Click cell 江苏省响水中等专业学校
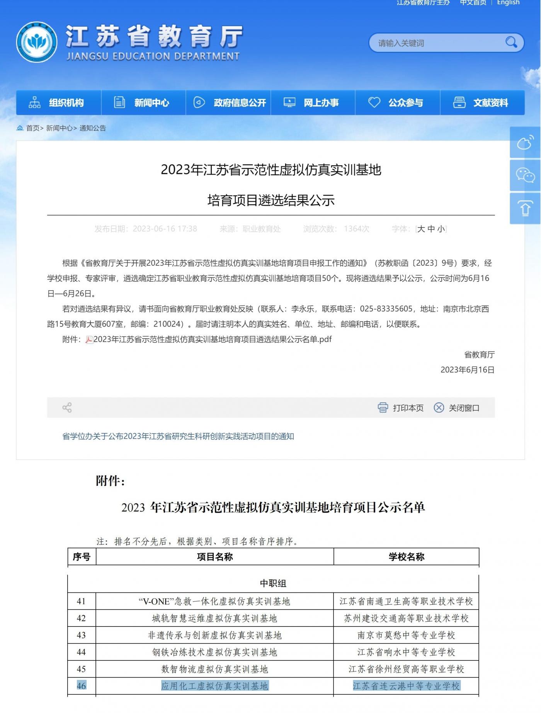 point(407,652)
